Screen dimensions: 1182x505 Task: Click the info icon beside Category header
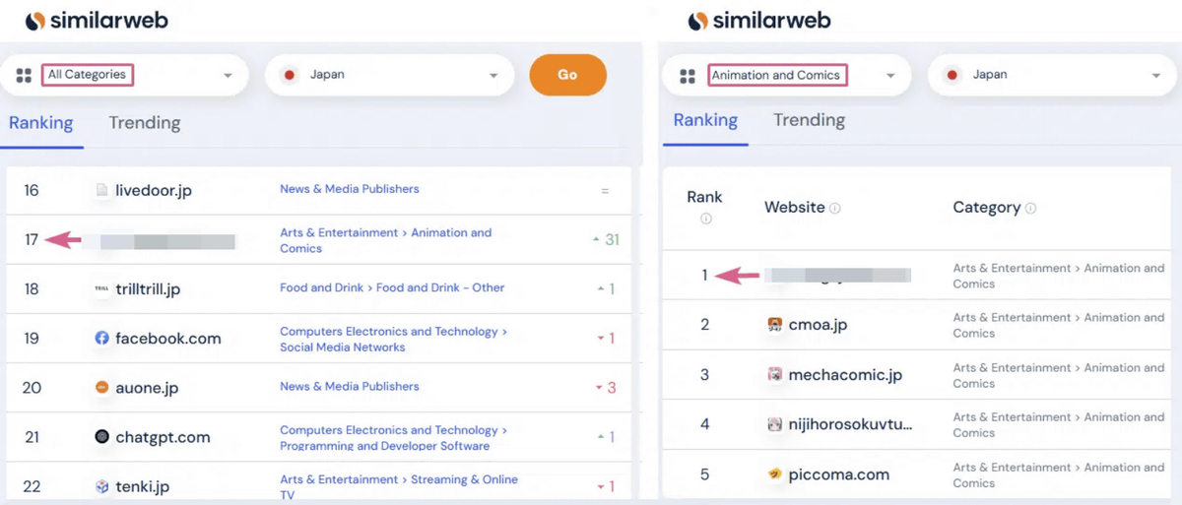click(x=1030, y=209)
